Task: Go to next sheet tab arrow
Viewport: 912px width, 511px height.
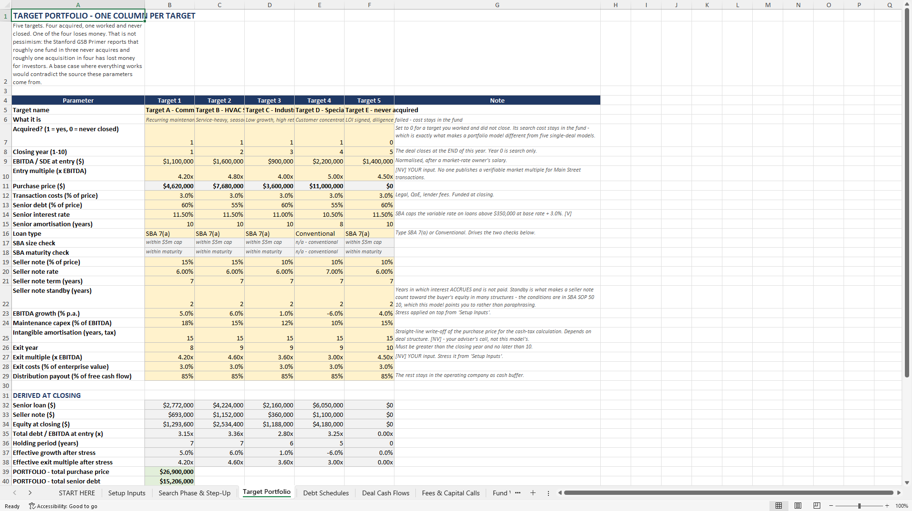Action: coord(30,493)
